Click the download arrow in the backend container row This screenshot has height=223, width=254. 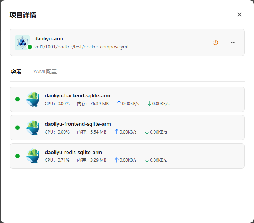click(x=149, y=103)
